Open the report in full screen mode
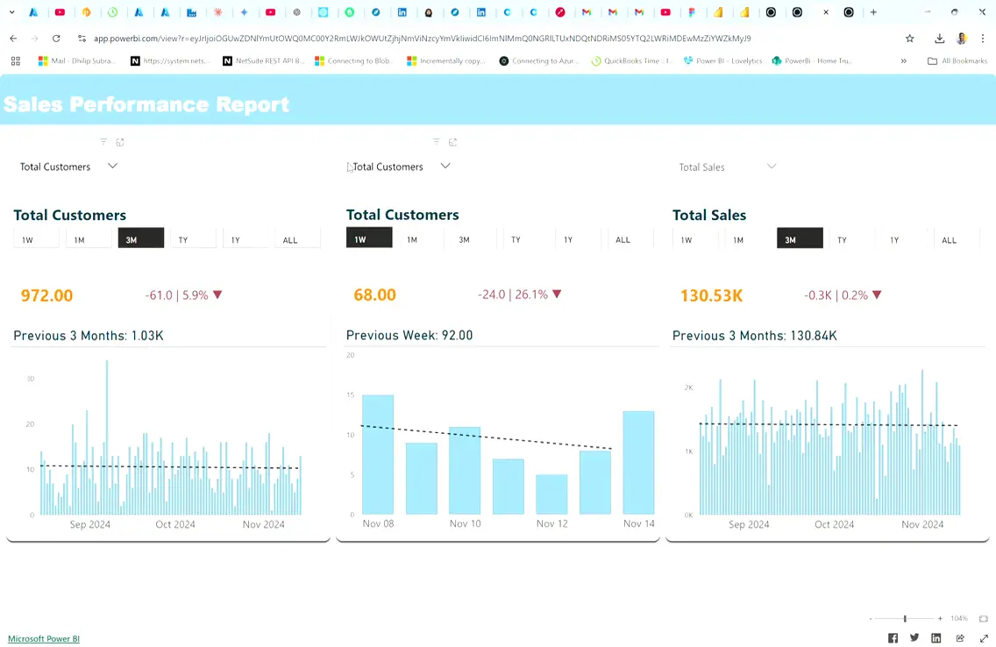Image resolution: width=996 pixels, height=647 pixels. coord(984,638)
